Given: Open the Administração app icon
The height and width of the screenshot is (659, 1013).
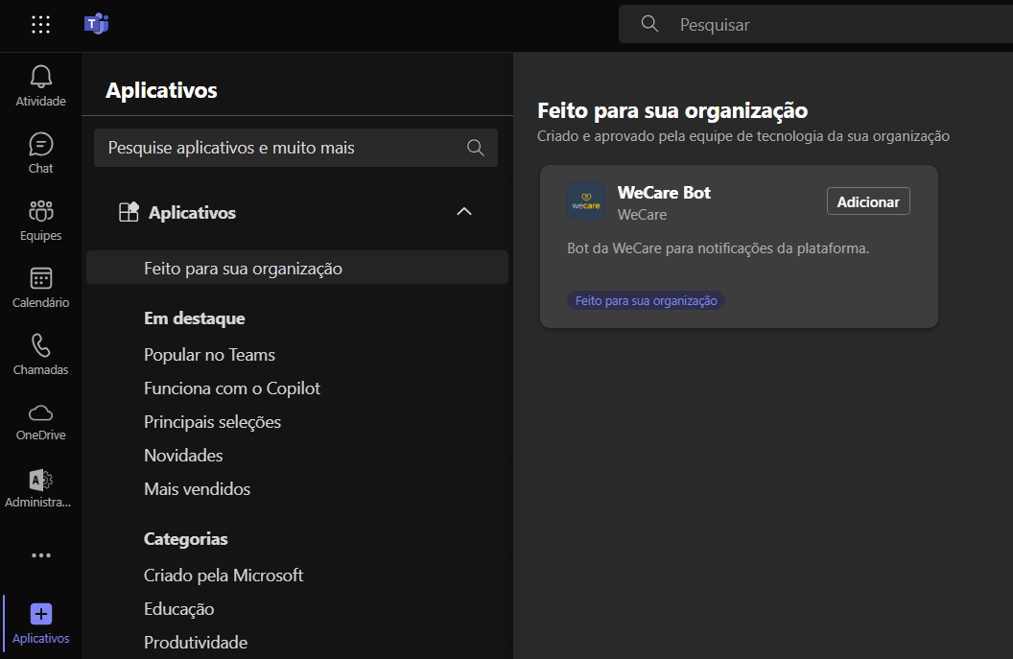Looking at the screenshot, I should click(x=40, y=489).
